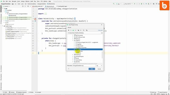Image resolution: width=170 pixels, height=95 pixels.
Task: Open the app run configuration dropdown
Action: coord(119,4)
